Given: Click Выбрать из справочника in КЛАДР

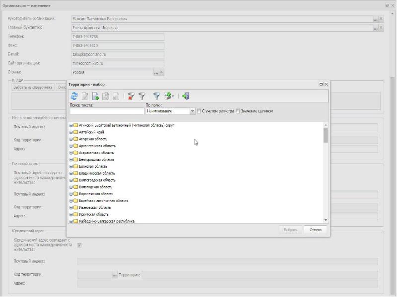Looking at the screenshot, I should point(33,88).
